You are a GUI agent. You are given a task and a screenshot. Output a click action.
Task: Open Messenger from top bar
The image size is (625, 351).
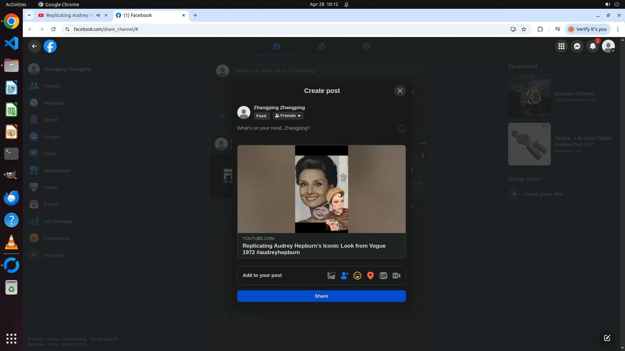point(577,46)
